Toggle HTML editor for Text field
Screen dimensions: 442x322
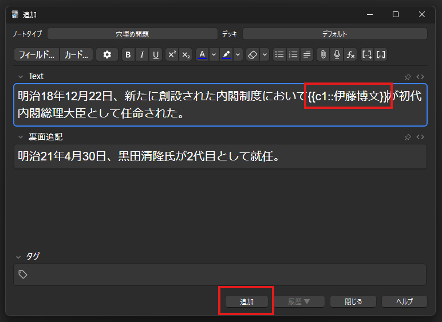click(420, 77)
